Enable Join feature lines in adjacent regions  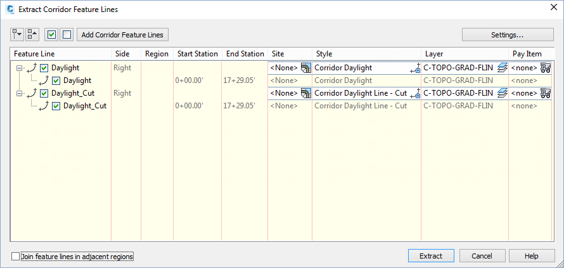tap(16, 257)
